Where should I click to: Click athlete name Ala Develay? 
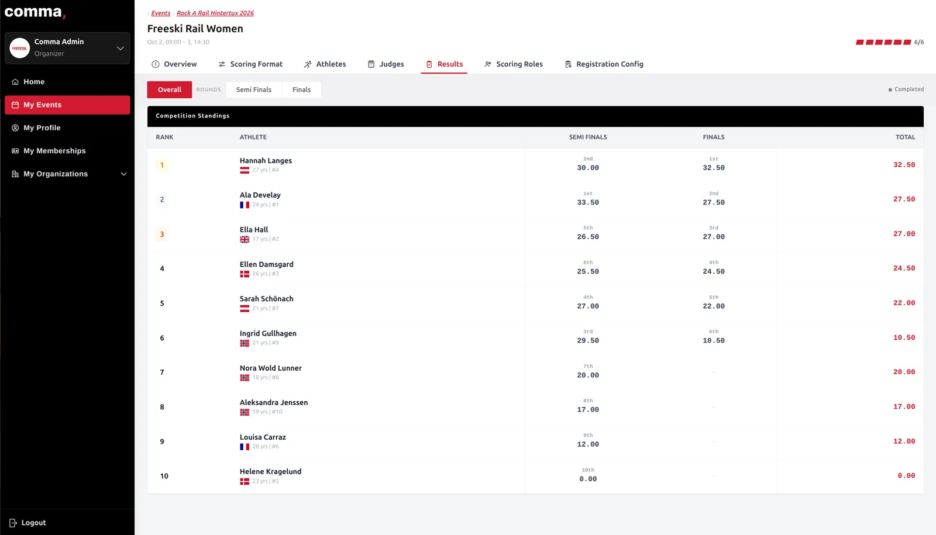coord(260,195)
